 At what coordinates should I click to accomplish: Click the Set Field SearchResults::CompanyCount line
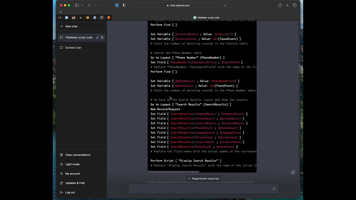[197, 132]
